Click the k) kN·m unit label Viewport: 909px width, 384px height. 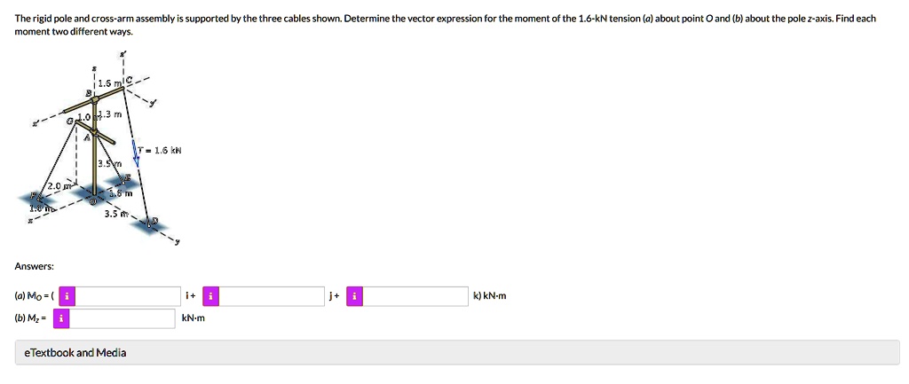[490, 296]
